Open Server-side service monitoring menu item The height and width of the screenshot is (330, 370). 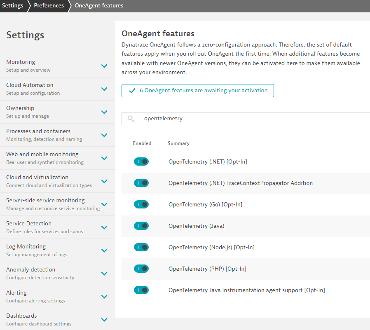pos(57,204)
